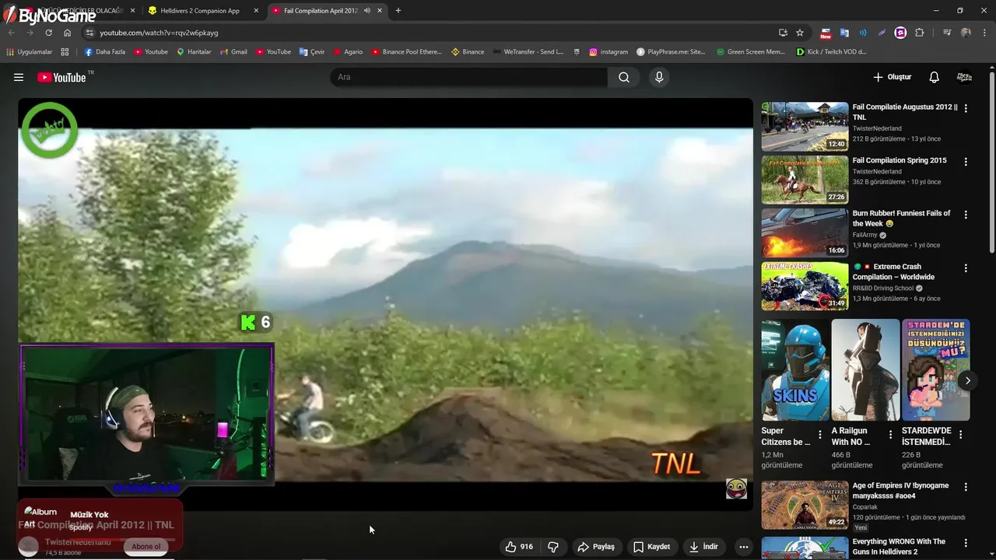The width and height of the screenshot is (996, 560).
Task: Open more options for Burn Rubber video
Action: coord(966,215)
